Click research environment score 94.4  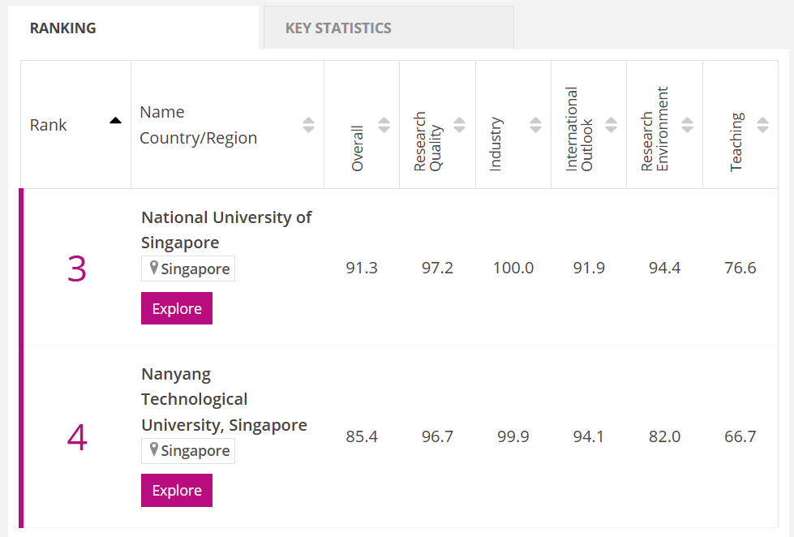pyautogui.click(x=665, y=268)
